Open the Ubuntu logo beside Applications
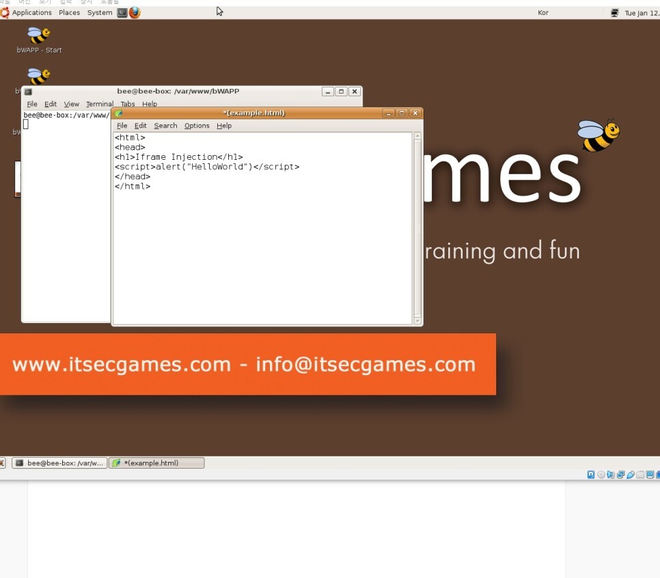Image resolution: width=660 pixels, height=578 pixels. point(5,12)
